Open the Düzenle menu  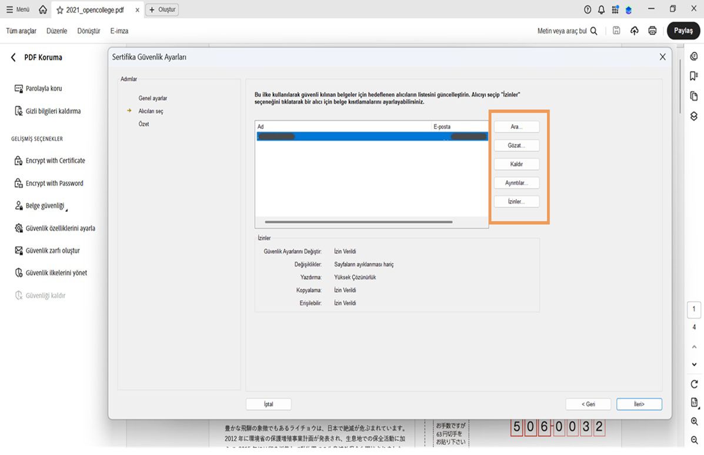tap(56, 31)
